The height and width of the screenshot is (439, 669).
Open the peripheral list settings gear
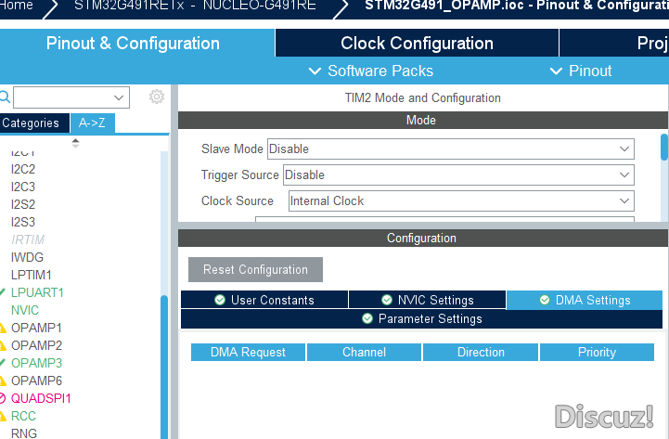point(157,97)
